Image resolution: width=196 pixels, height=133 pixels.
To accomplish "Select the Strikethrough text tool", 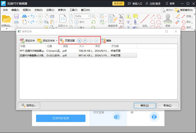I will tap(128, 22).
